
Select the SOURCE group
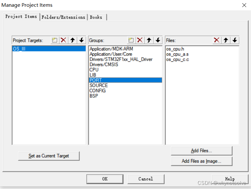(126, 85)
